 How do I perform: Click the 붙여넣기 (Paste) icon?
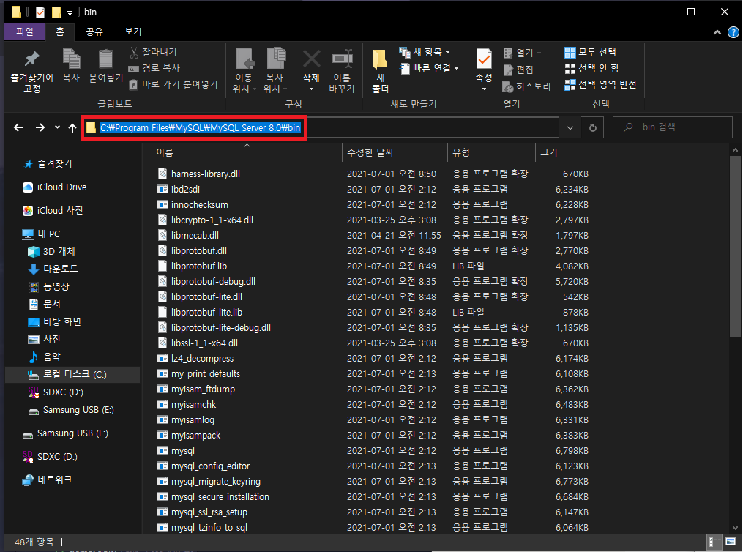click(105, 67)
